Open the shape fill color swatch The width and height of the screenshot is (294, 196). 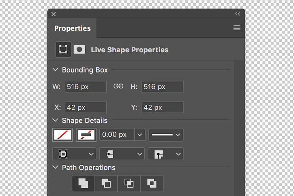click(x=62, y=135)
